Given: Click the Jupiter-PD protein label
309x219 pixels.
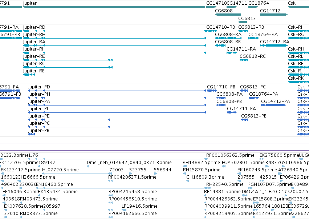Looking at the screenshot, I should [39, 87].
